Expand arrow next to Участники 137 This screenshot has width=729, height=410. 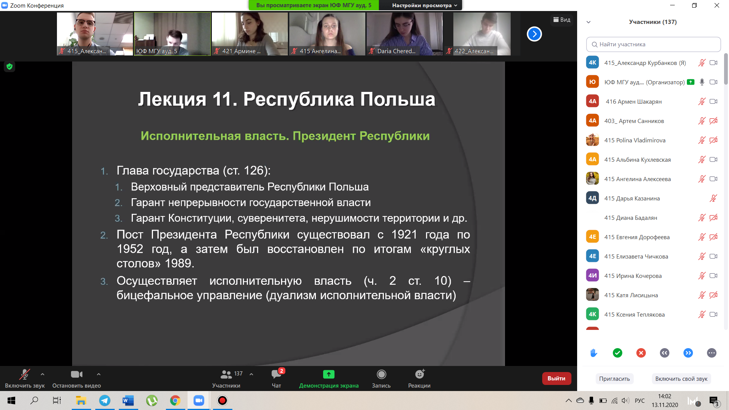point(251,374)
